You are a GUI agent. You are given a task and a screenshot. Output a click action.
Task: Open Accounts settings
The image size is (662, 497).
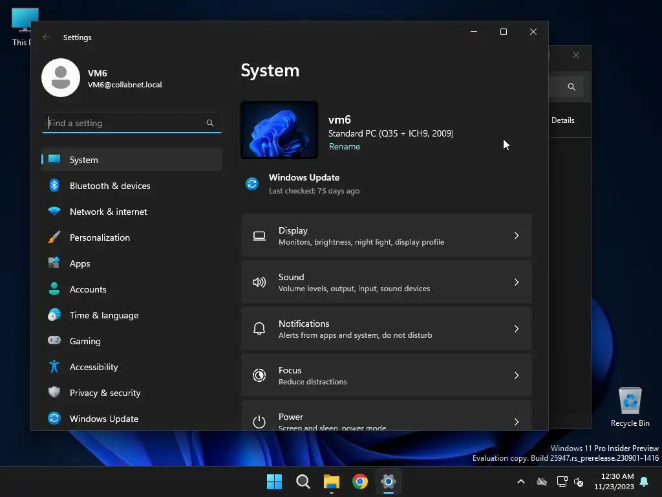[x=132, y=289]
